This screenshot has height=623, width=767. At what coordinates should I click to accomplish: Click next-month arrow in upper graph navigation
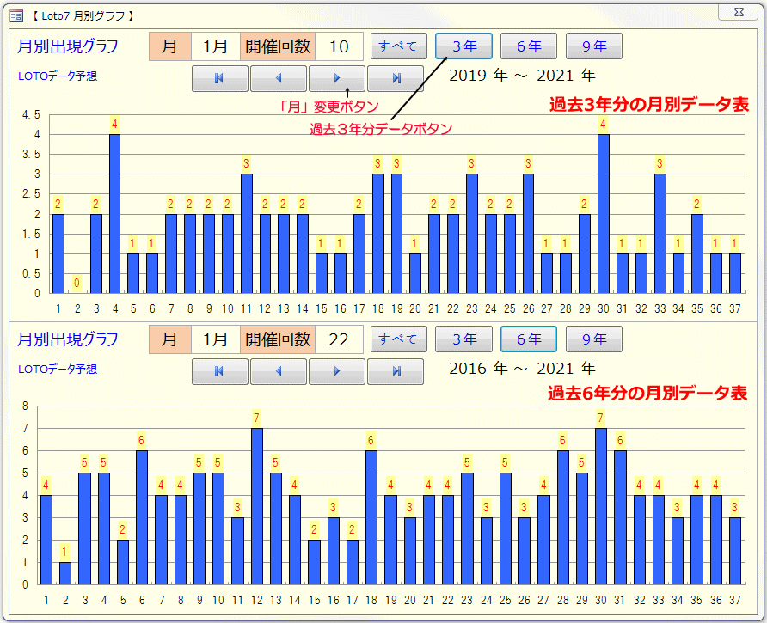tap(336, 78)
